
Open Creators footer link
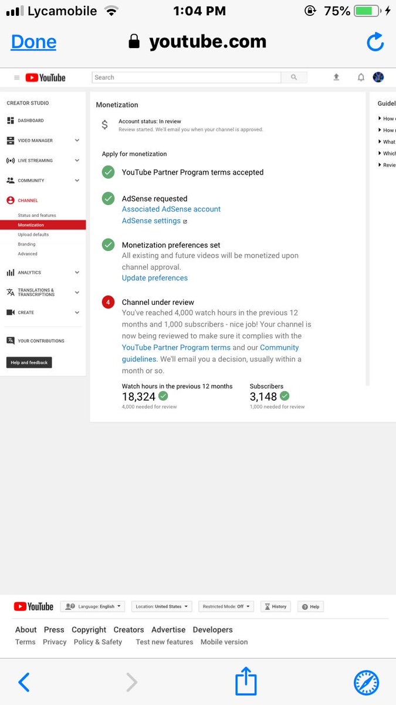click(129, 630)
